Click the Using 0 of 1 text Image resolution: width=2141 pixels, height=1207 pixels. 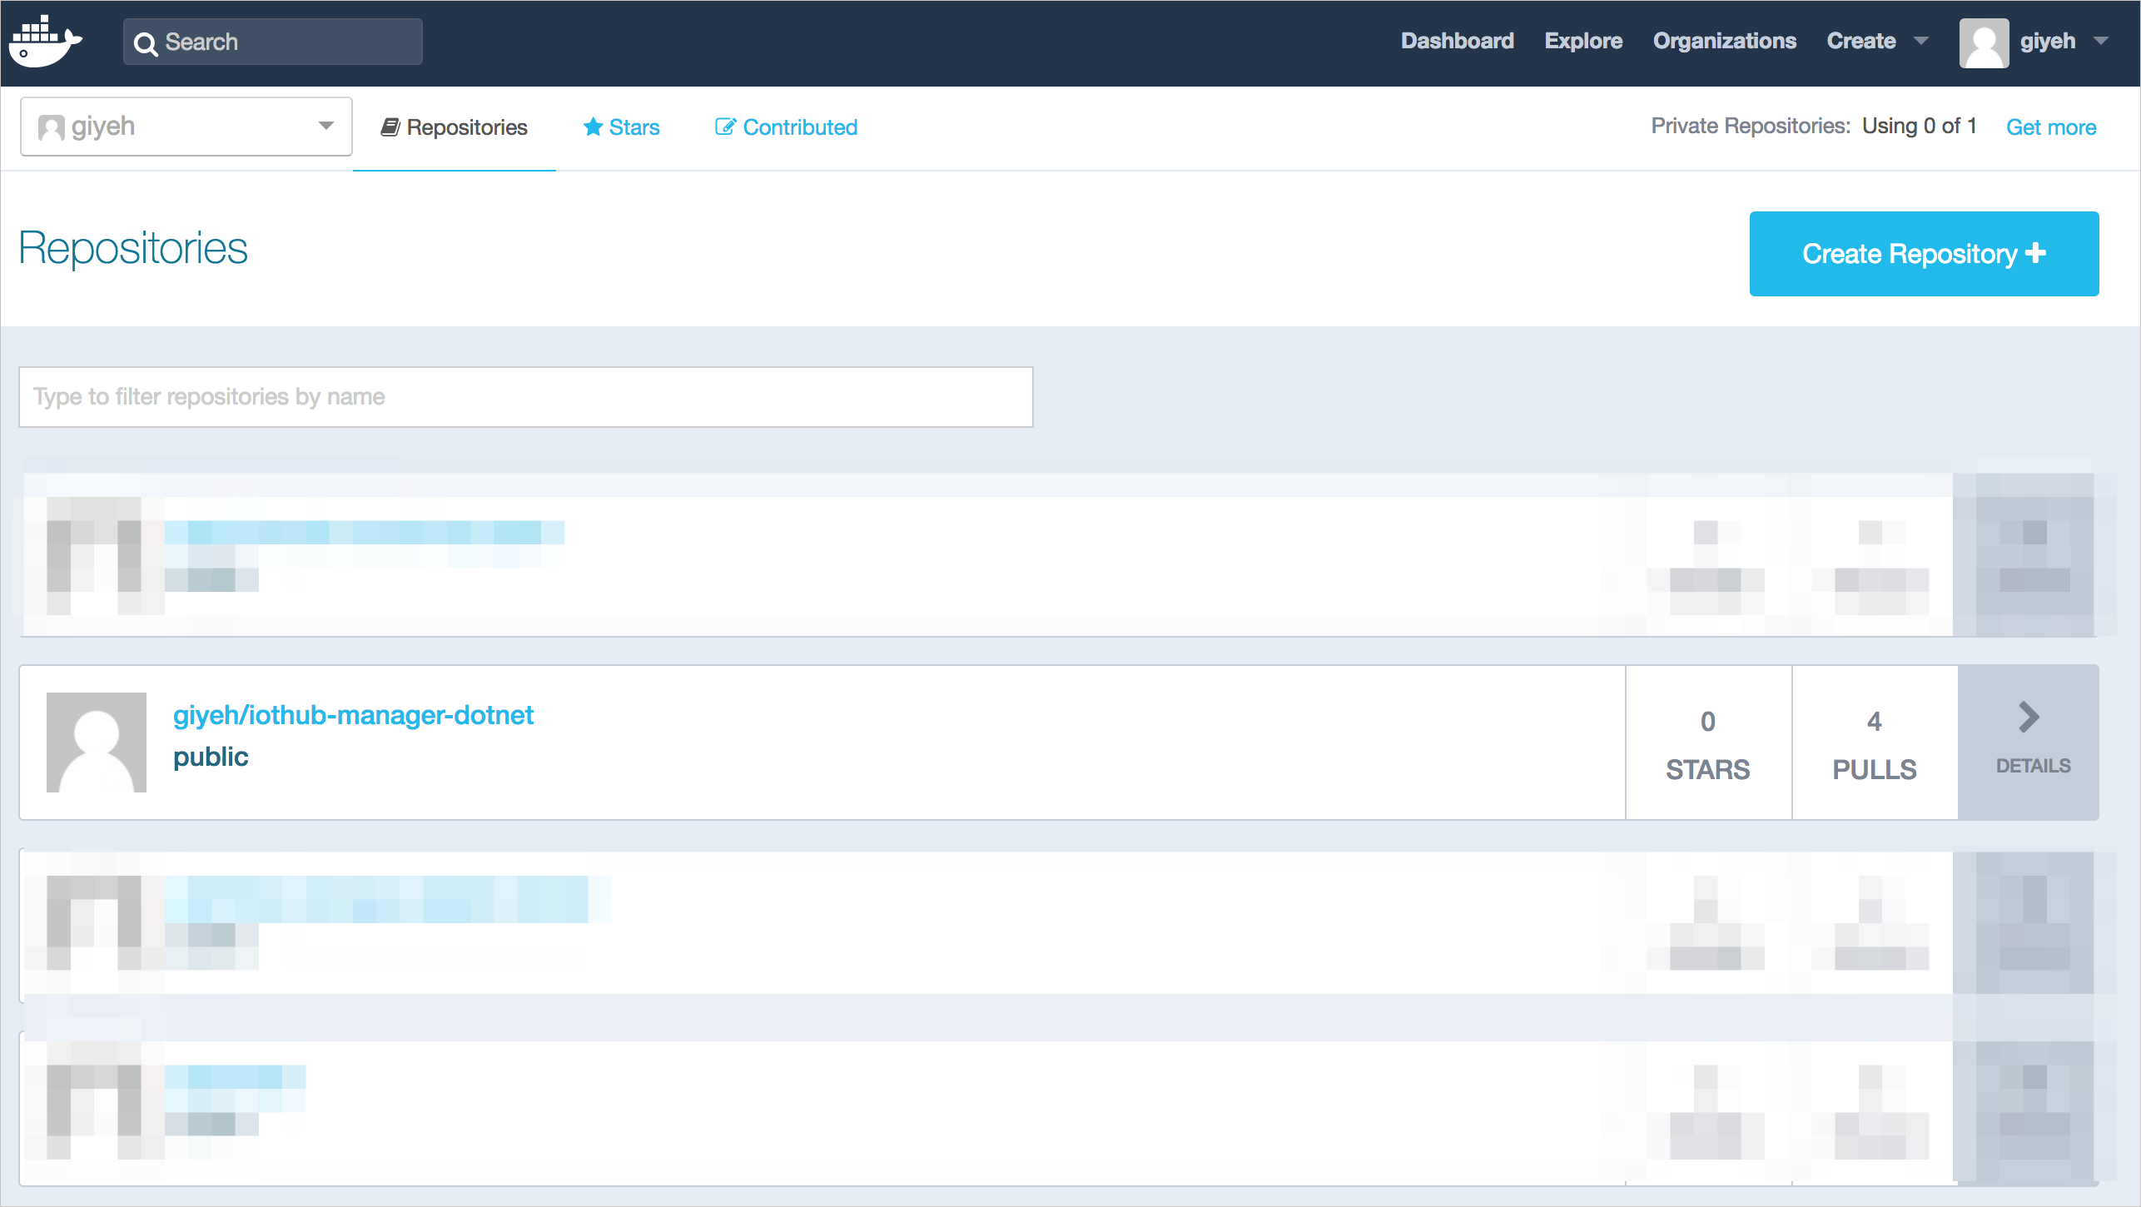tap(1920, 126)
